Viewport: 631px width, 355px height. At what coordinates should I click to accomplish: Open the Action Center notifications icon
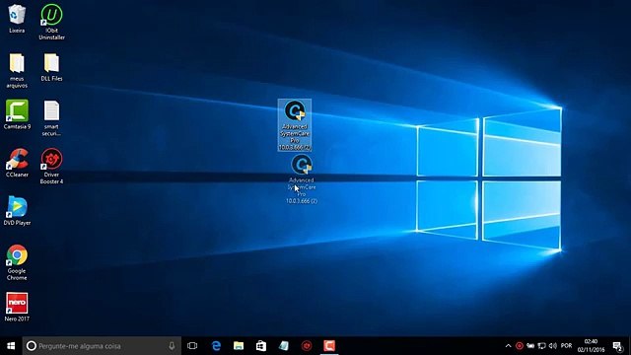[x=618, y=346]
